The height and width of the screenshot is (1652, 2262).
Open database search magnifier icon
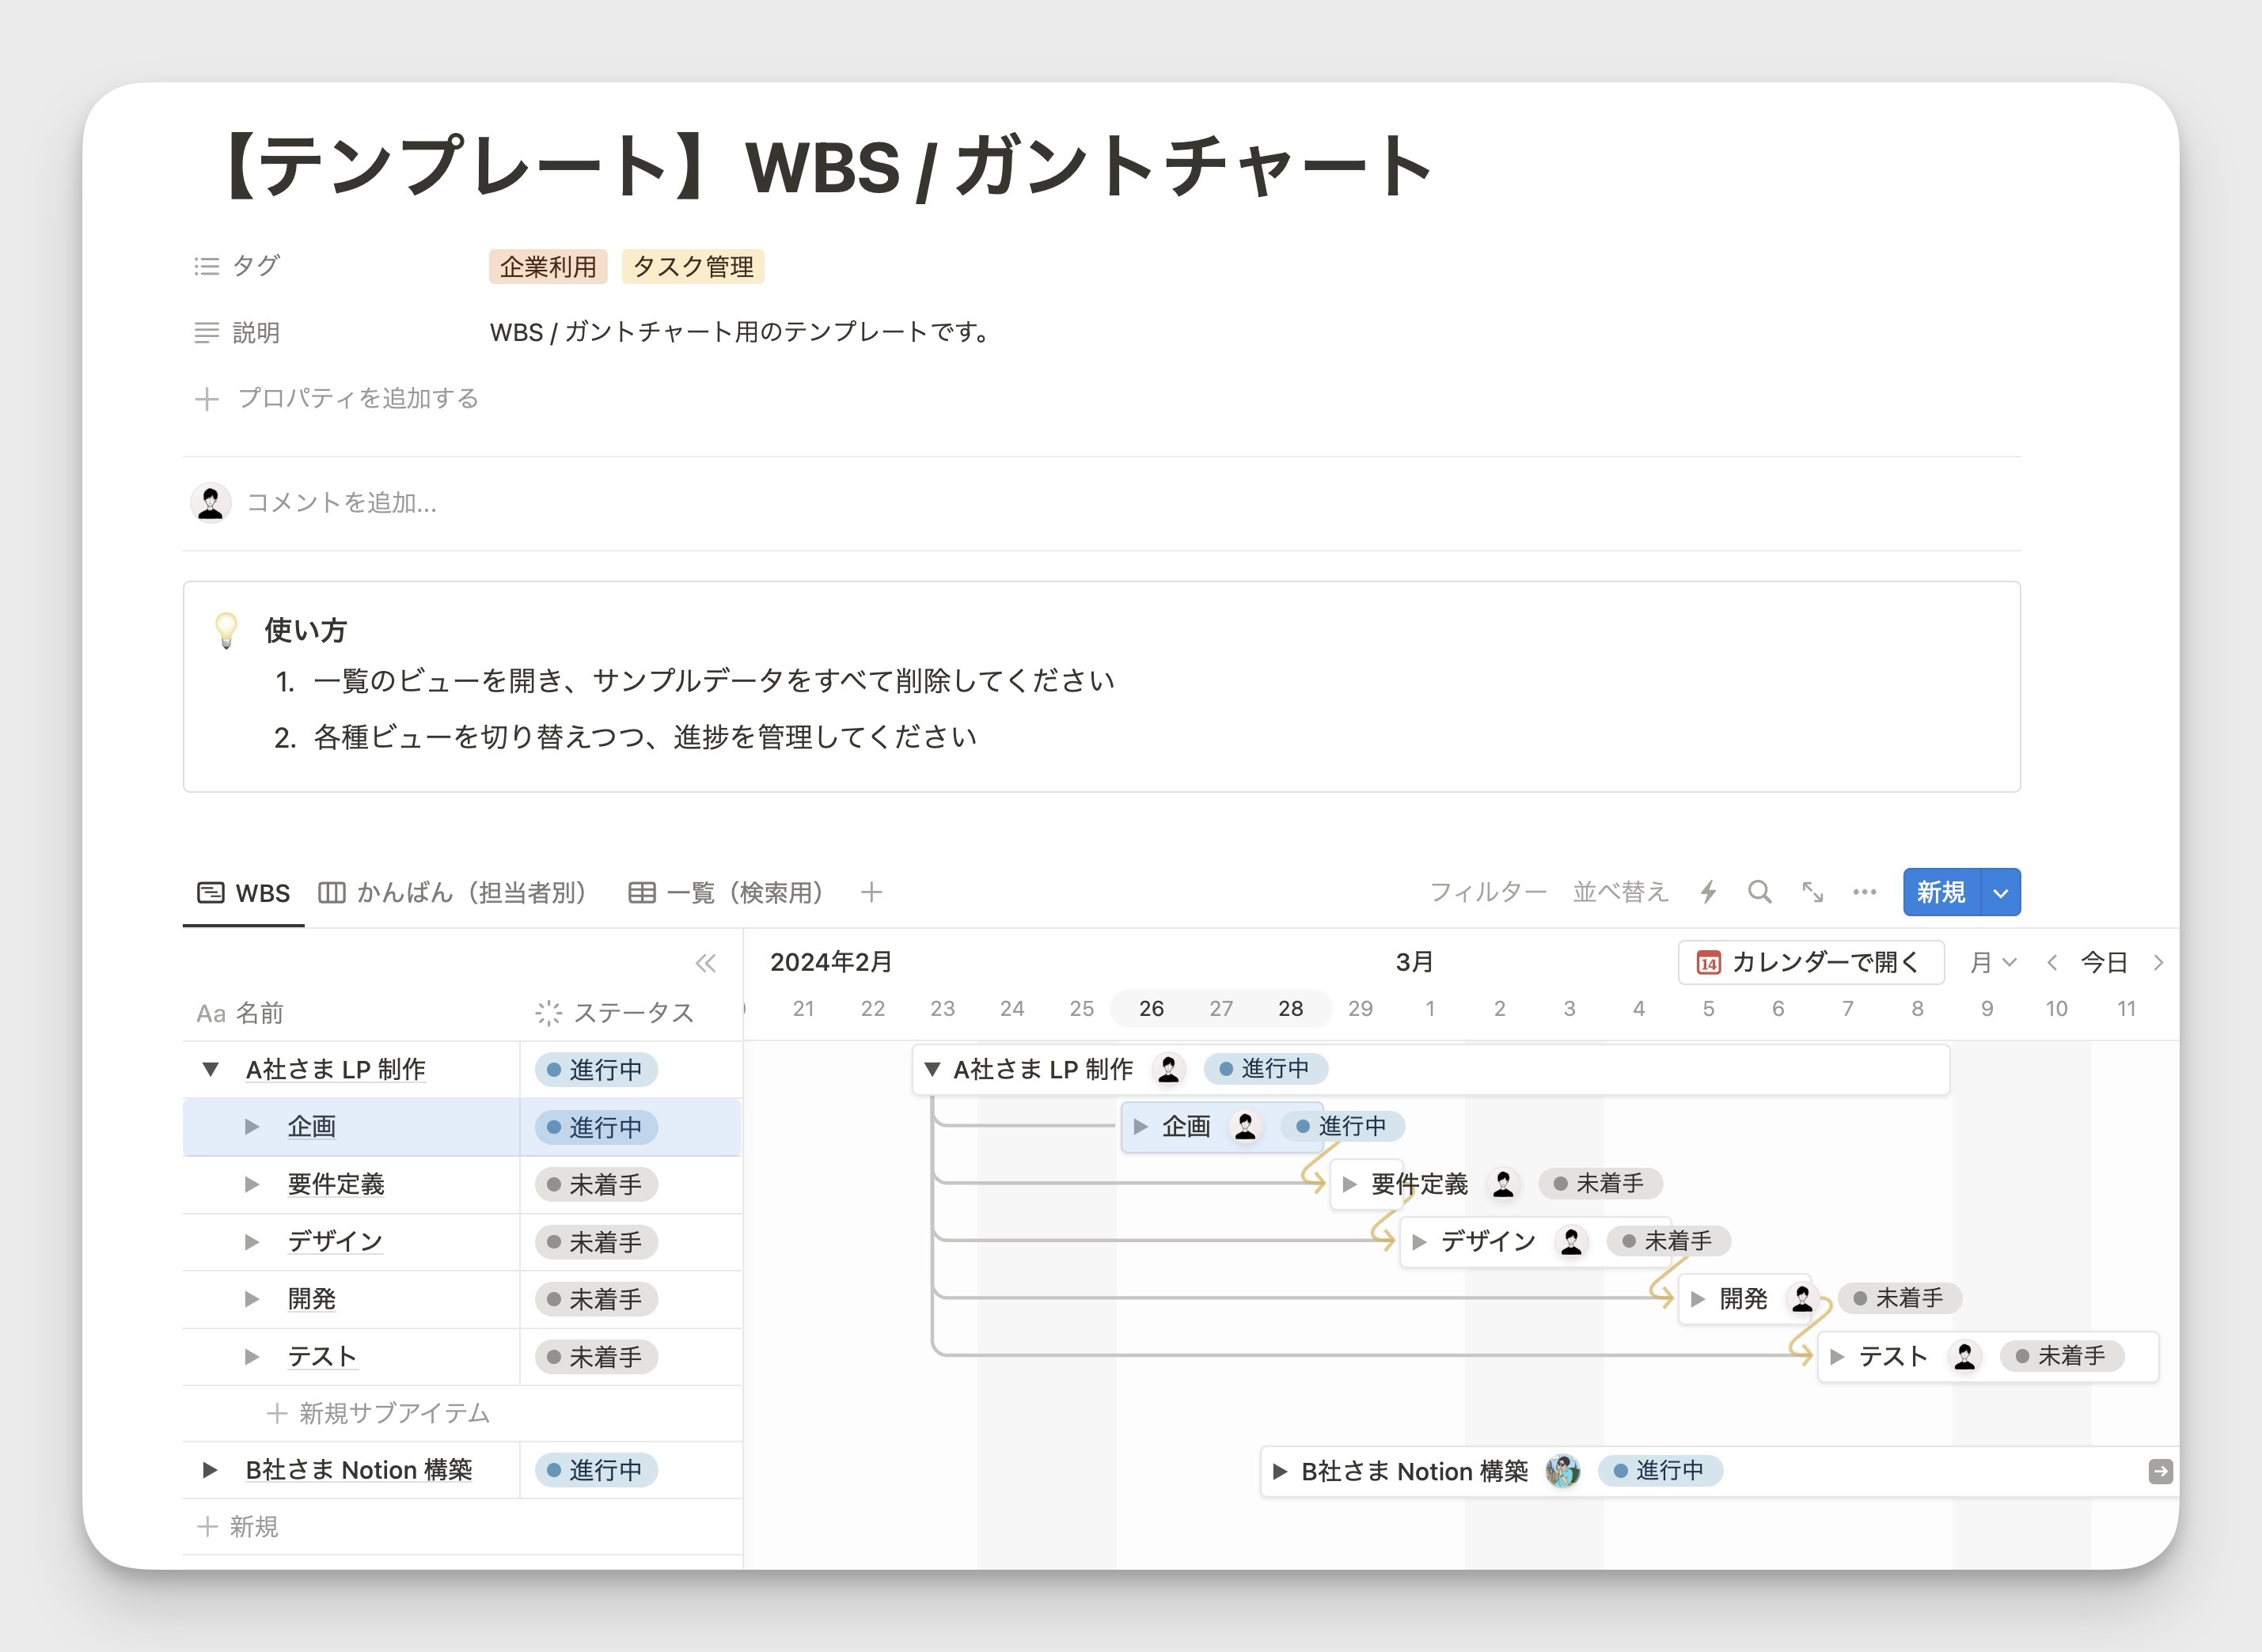tap(1759, 892)
